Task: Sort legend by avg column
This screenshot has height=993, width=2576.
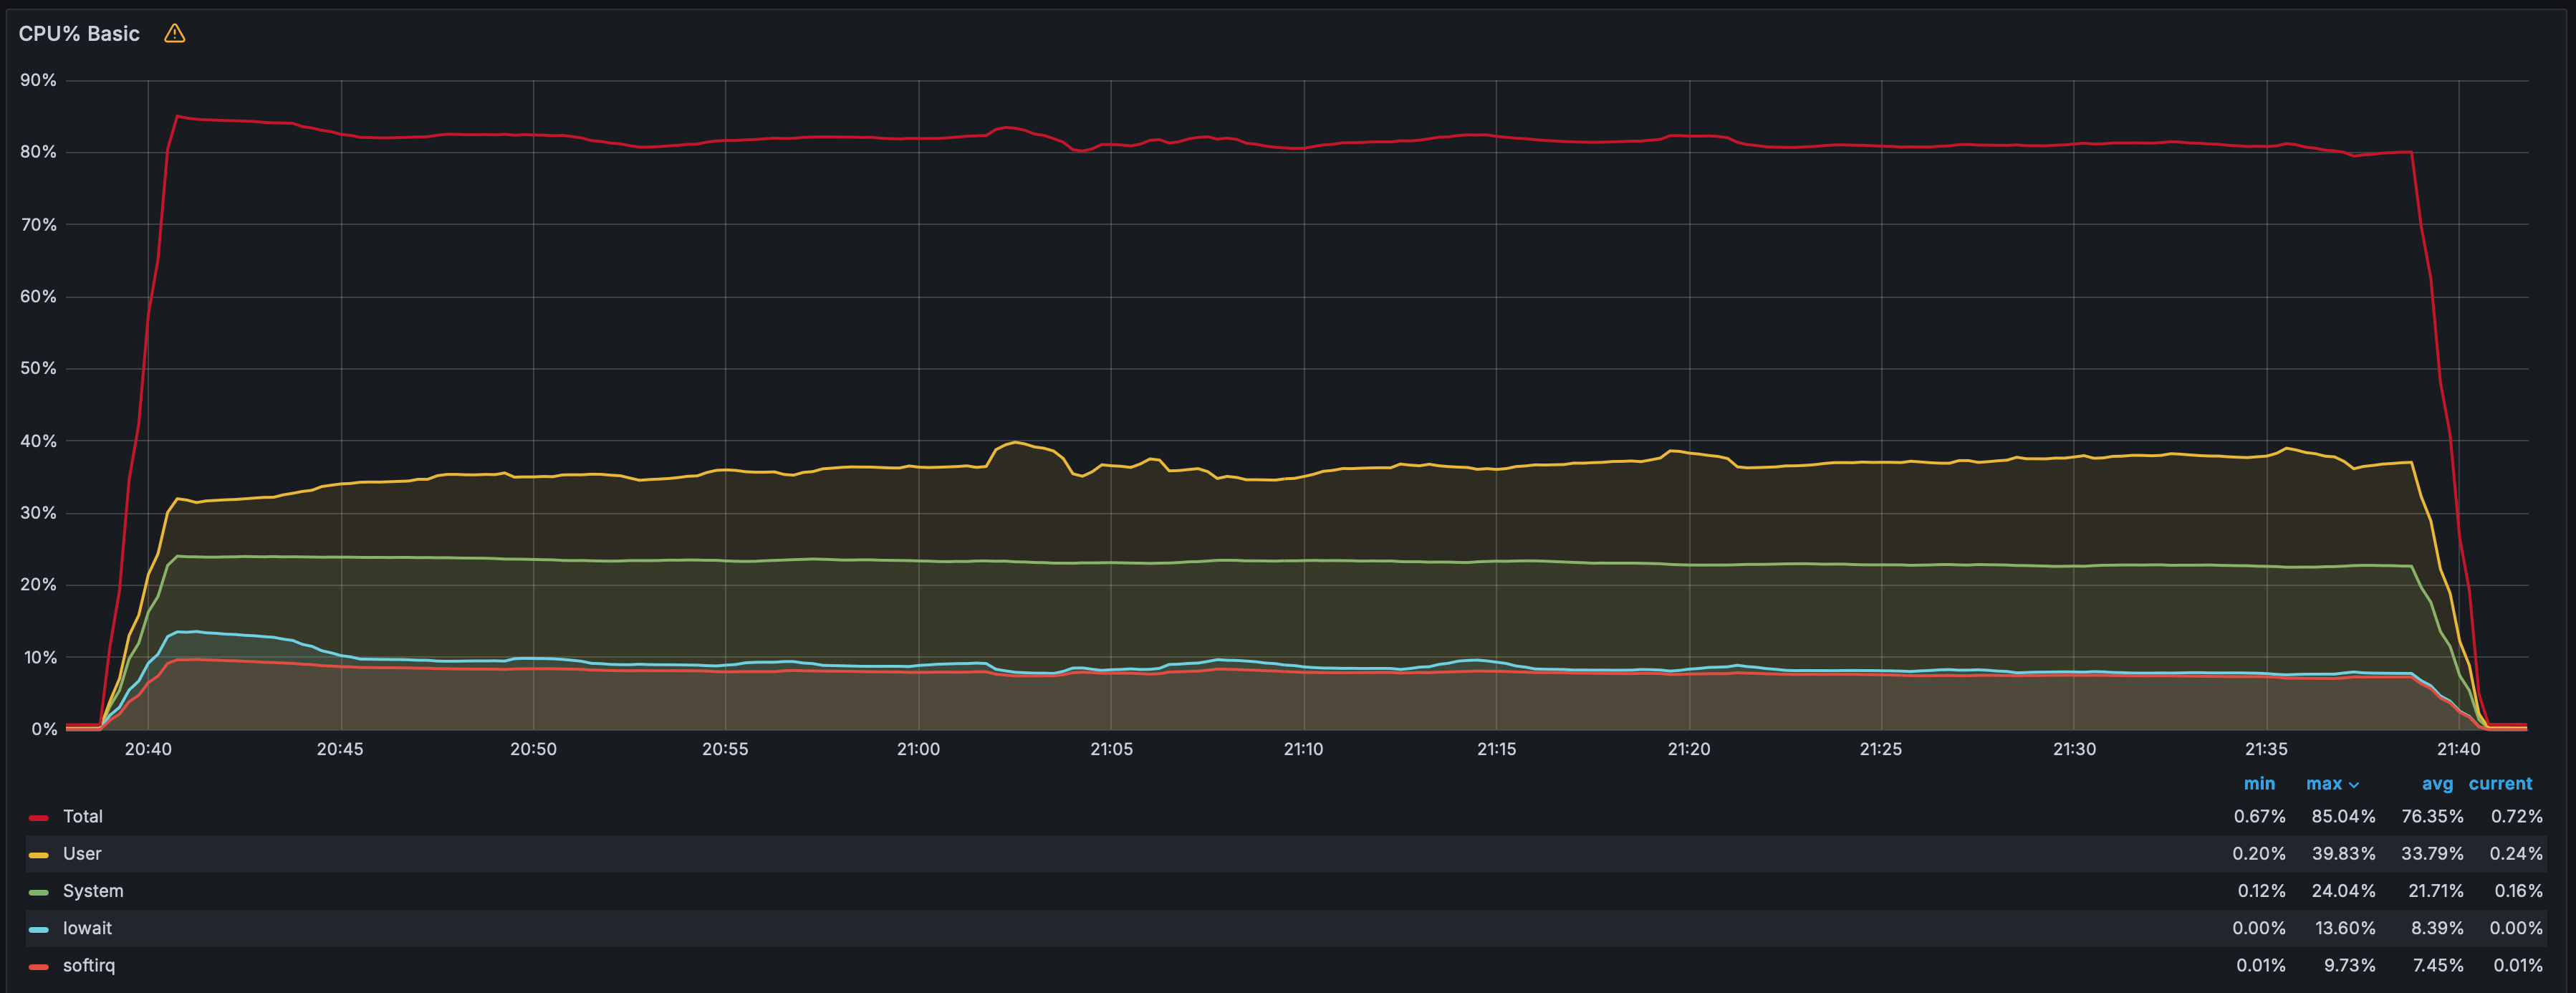Action: [2437, 783]
